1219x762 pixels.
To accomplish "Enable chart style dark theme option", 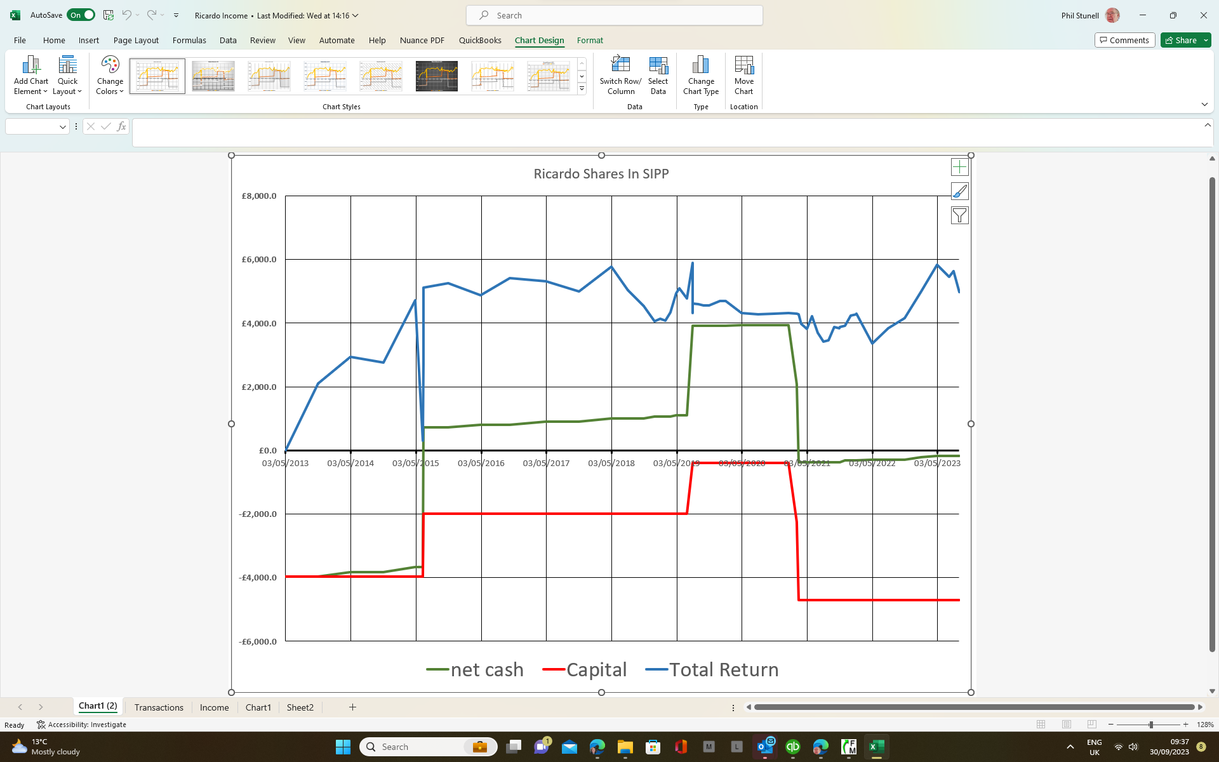I will (x=436, y=76).
